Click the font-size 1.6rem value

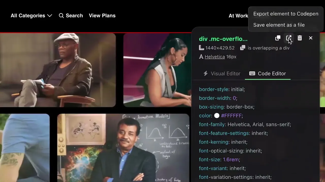point(231,160)
